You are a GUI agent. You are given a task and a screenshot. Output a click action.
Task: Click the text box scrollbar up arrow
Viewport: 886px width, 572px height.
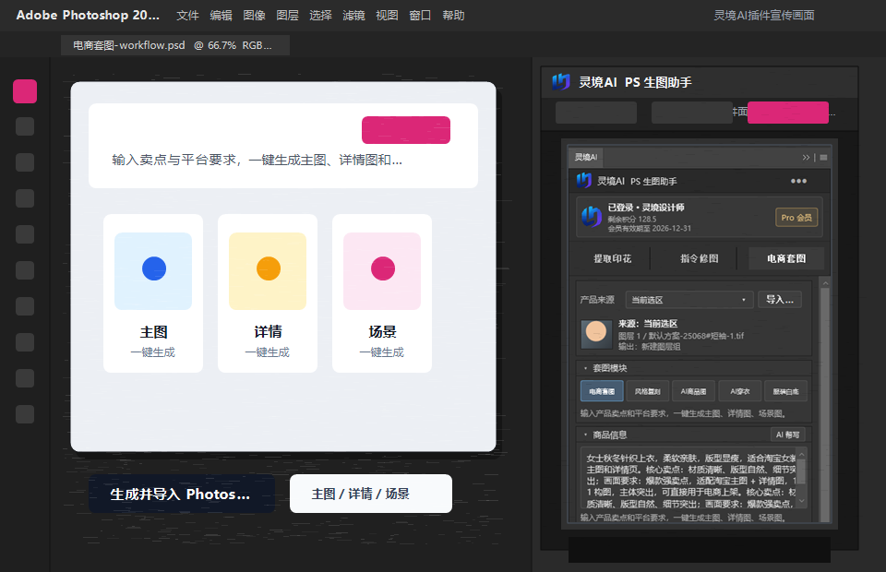click(801, 454)
